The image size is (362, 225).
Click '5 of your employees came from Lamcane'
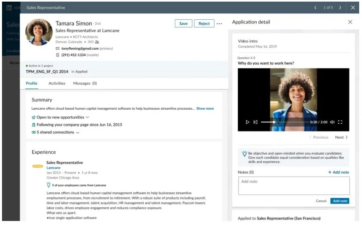point(79,185)
